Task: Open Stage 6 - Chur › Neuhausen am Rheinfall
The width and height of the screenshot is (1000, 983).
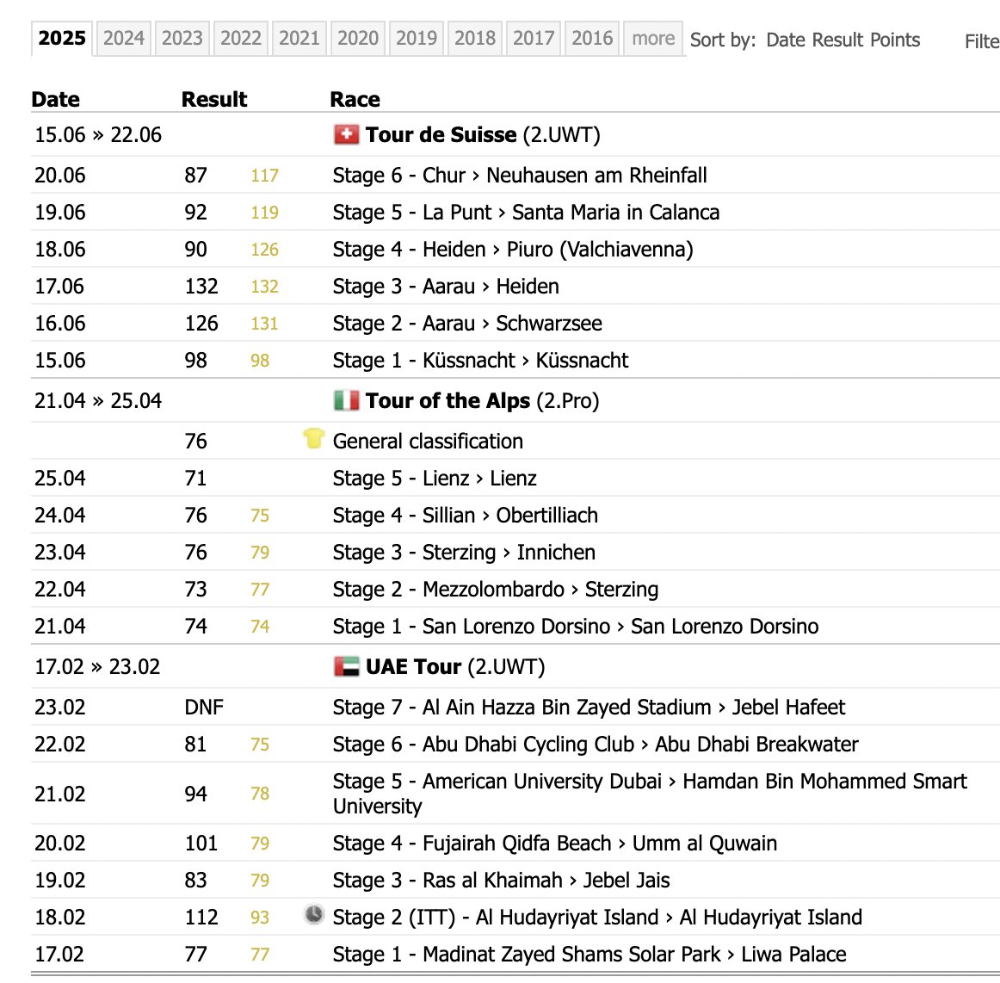Action: click(x=520, y=176)
